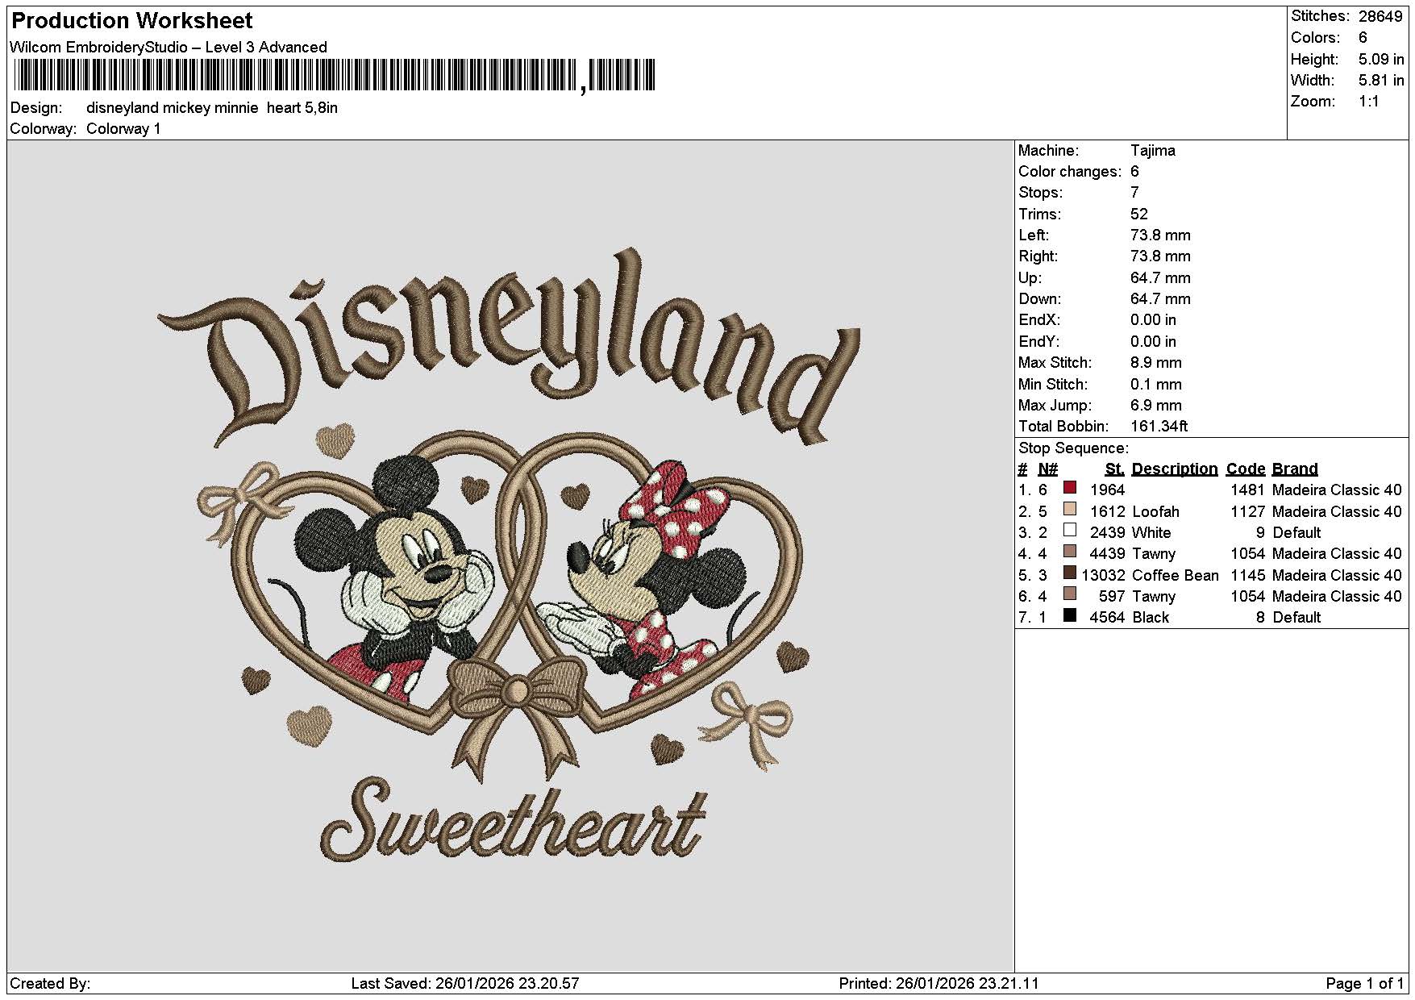Click the "Stop Sequence:" heading
Image resolution: width=1415 pixels, height=1000 pixels.
pos(1074,448)
